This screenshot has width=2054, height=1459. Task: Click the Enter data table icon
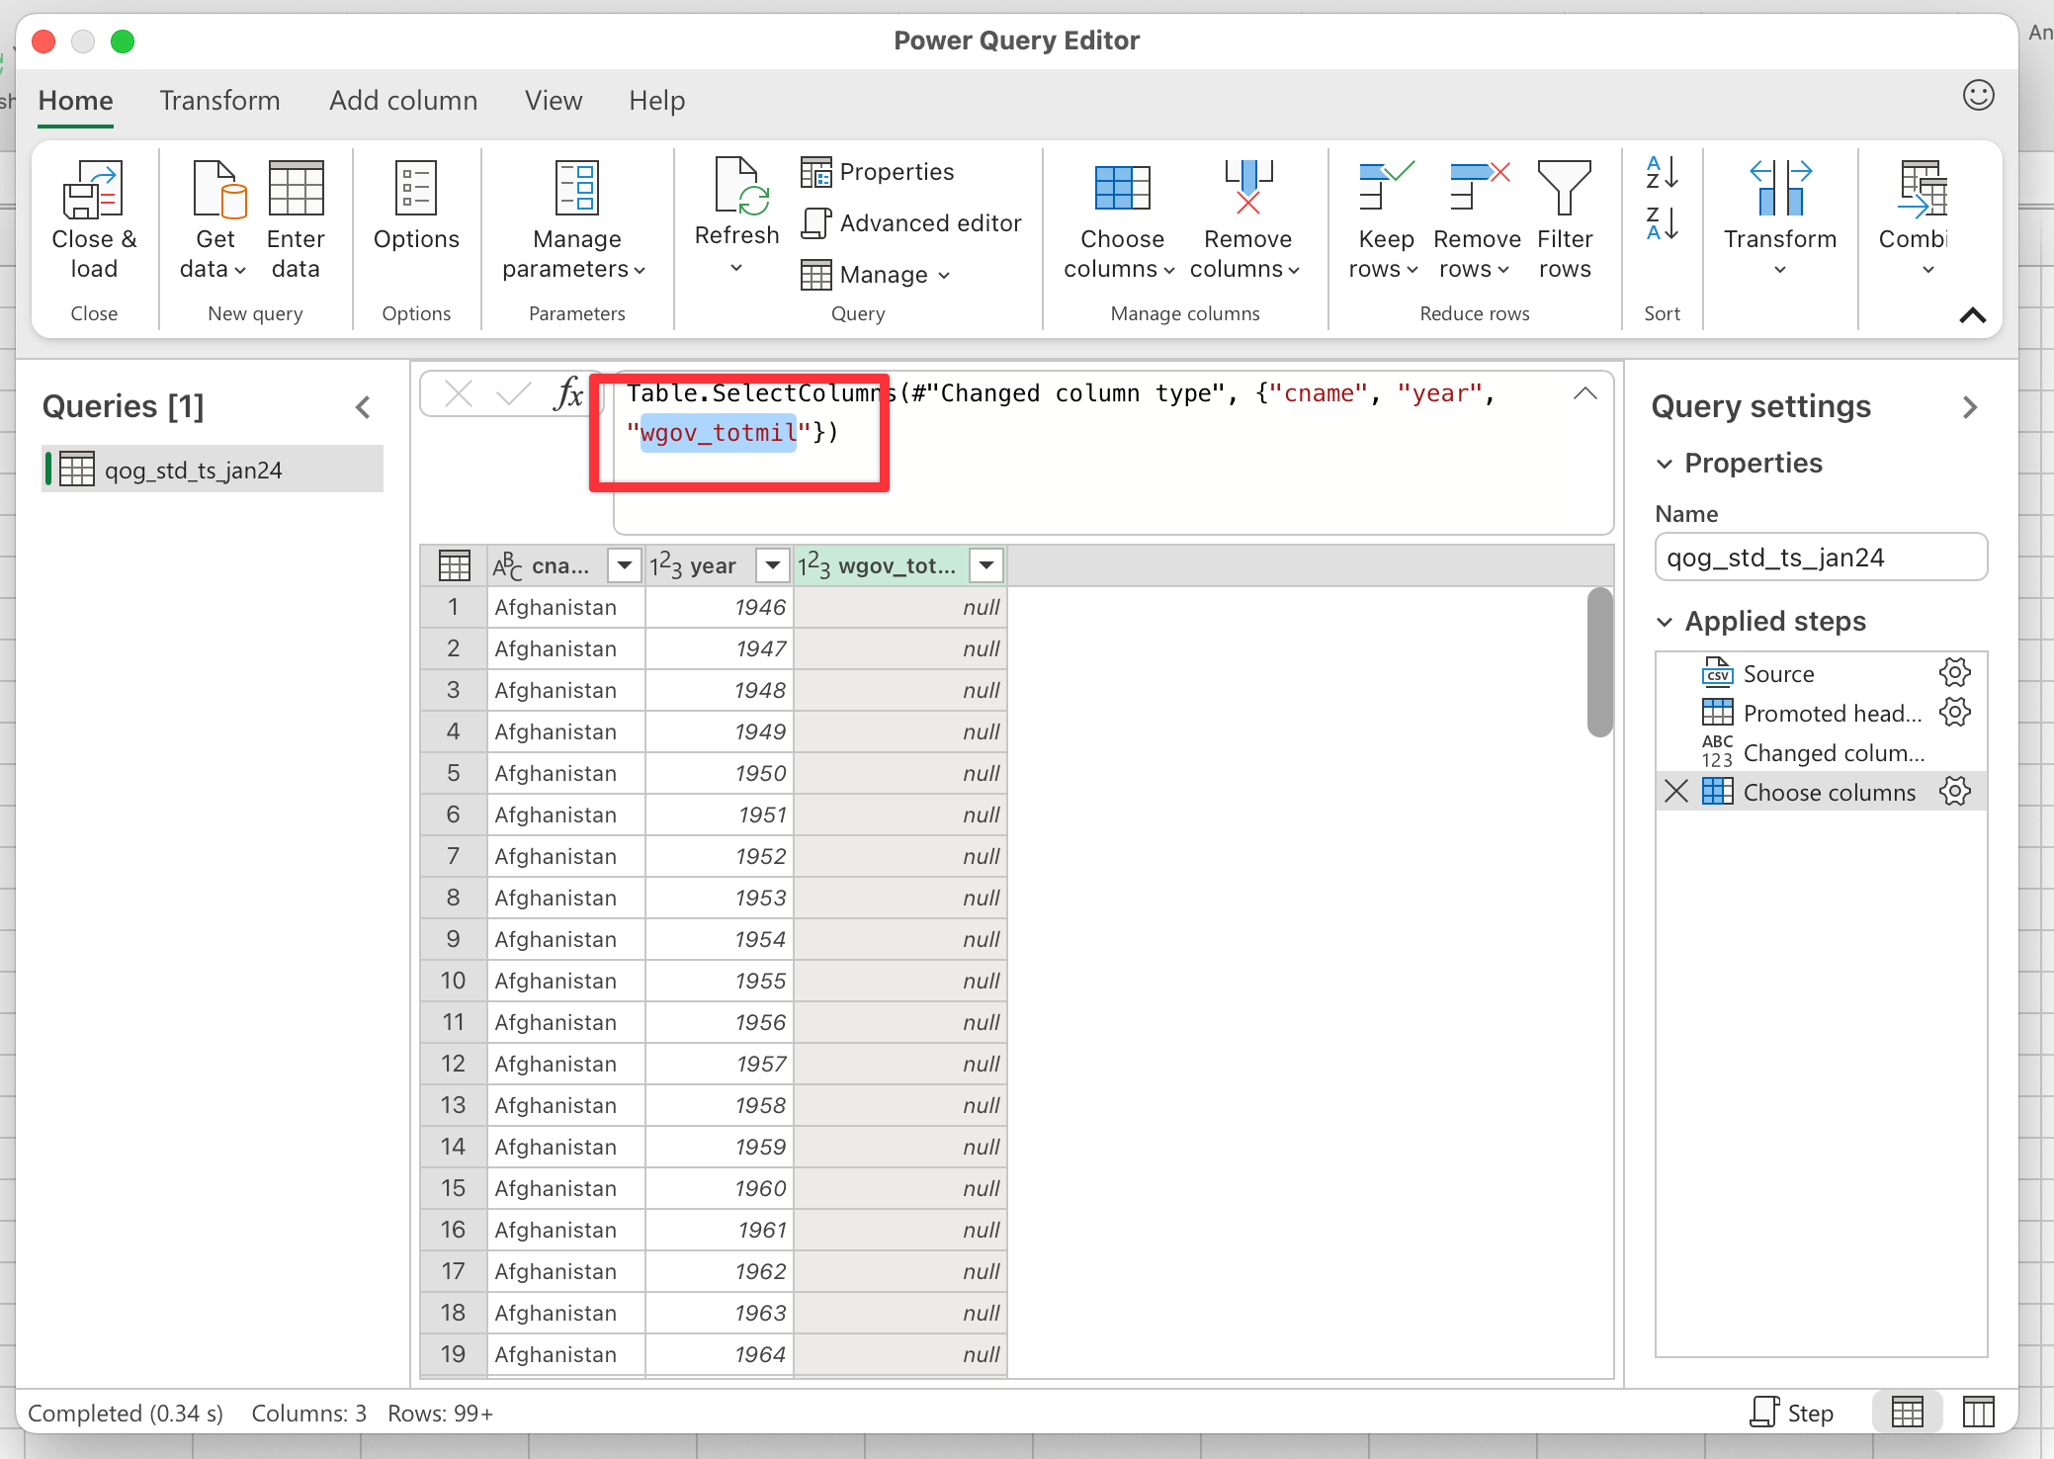296,188
